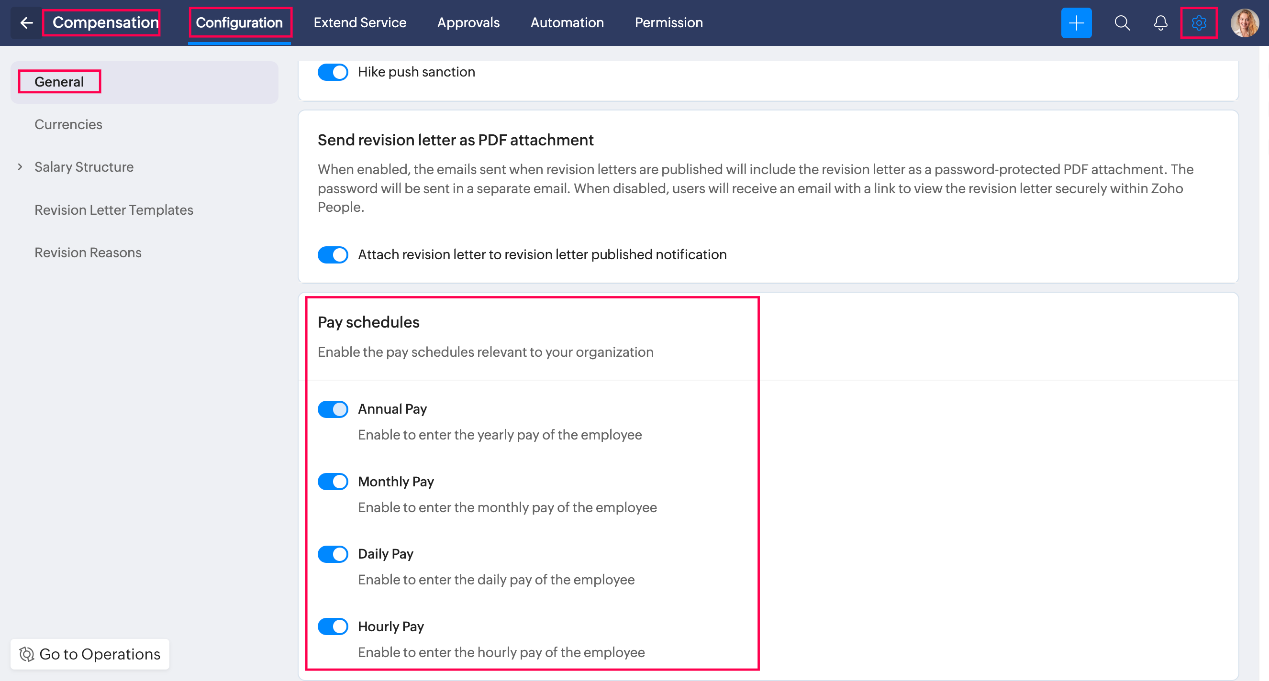Turn off the Annual Pay toggle
The width and height of the screenshot is (1269, 681).
tap(333, 409)
